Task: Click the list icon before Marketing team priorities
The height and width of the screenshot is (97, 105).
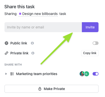Action: click(12, 74)
